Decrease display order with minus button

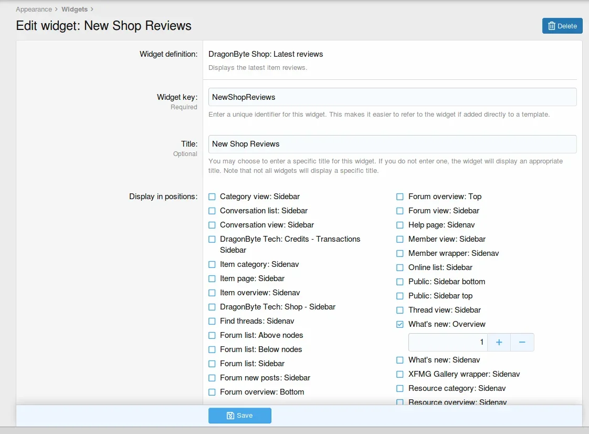[522, 342]
